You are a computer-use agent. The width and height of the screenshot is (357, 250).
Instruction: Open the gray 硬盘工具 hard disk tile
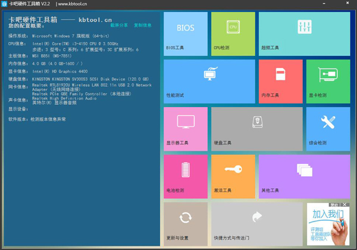(x=257, y=129)
